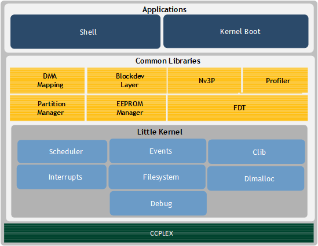Viewport: 318px width, 246px height.
Task: Click the CCPLEX bar
Action: coord(159,233)
